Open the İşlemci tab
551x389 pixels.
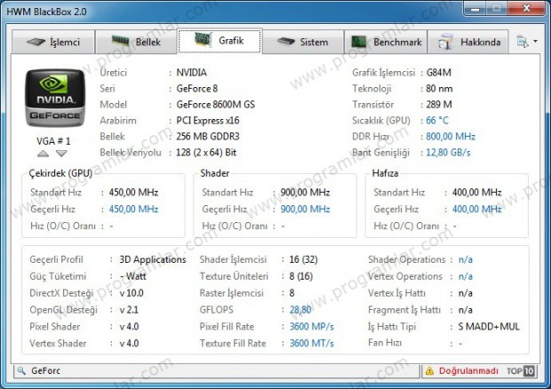(x=53, y=42)
